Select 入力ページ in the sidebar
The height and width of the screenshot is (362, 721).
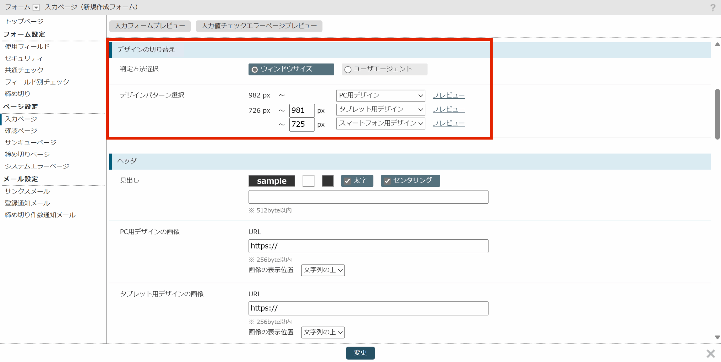[x=21, y=119]
